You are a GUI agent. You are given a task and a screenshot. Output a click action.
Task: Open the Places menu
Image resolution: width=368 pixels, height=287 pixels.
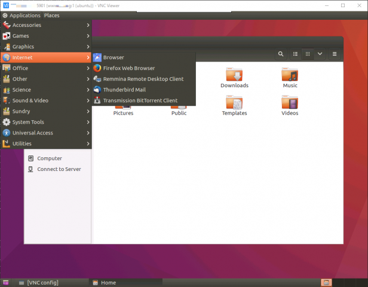tap(51, 16)
